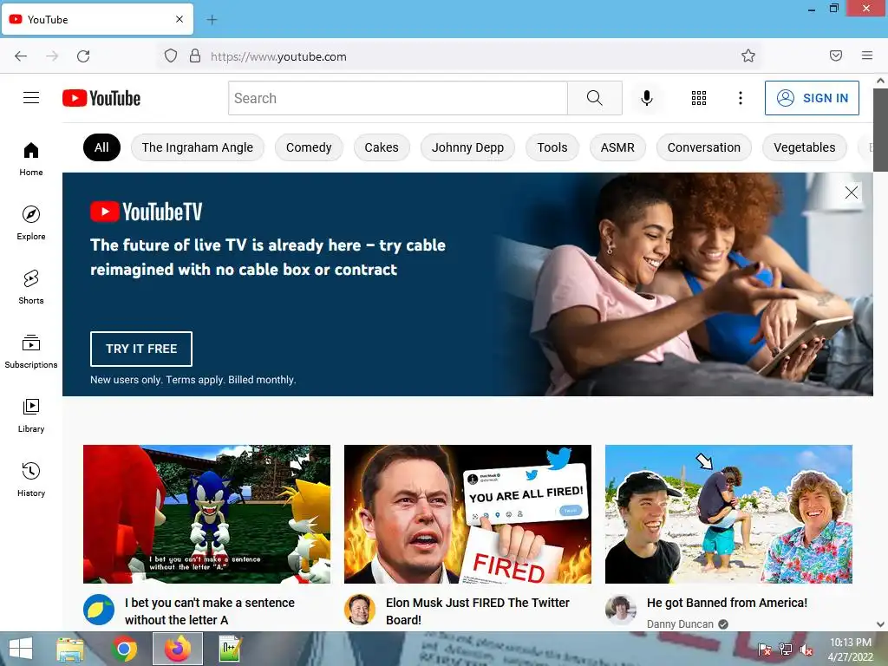Open File Explorer from the taskbar

coord(70,649)
